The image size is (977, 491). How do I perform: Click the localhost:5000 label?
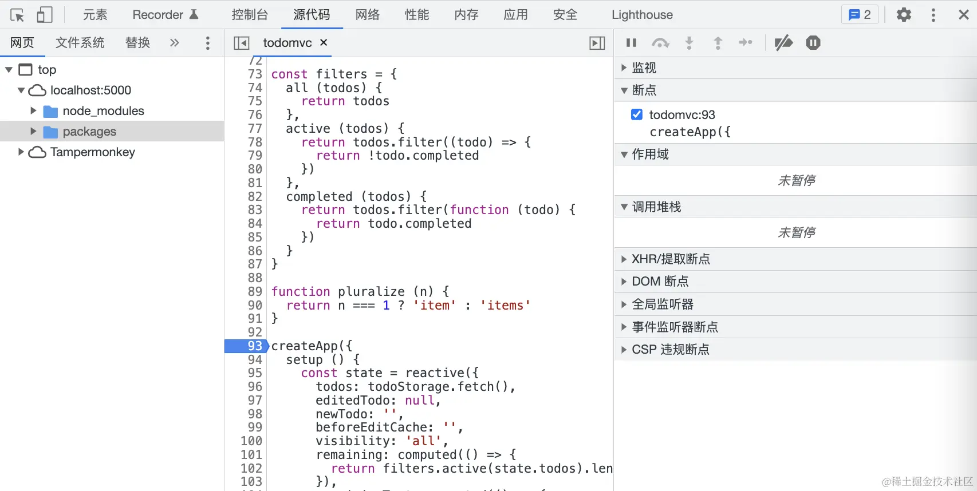90,90
